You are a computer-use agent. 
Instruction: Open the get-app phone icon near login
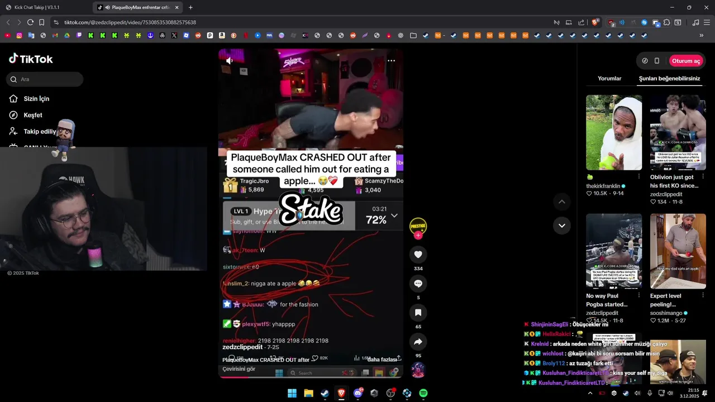point(657,61)
